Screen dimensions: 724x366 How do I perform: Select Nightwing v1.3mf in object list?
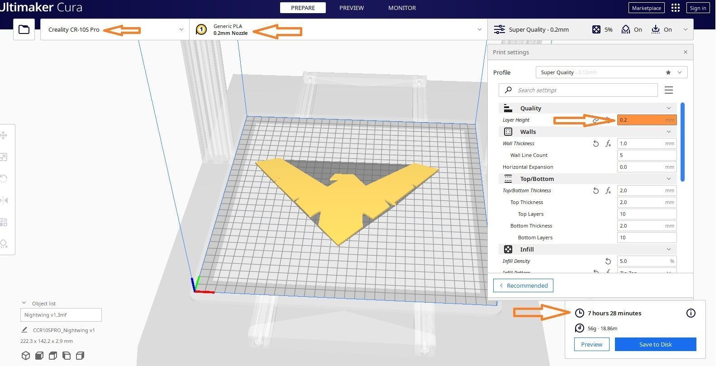61,315
